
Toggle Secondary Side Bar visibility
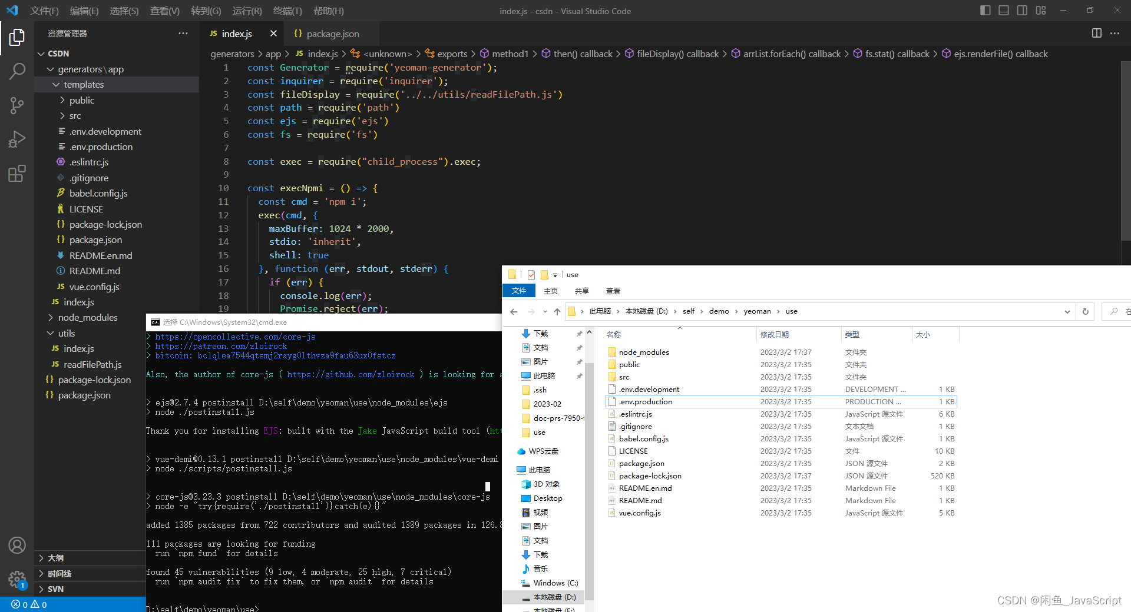tap(1022, 11)
